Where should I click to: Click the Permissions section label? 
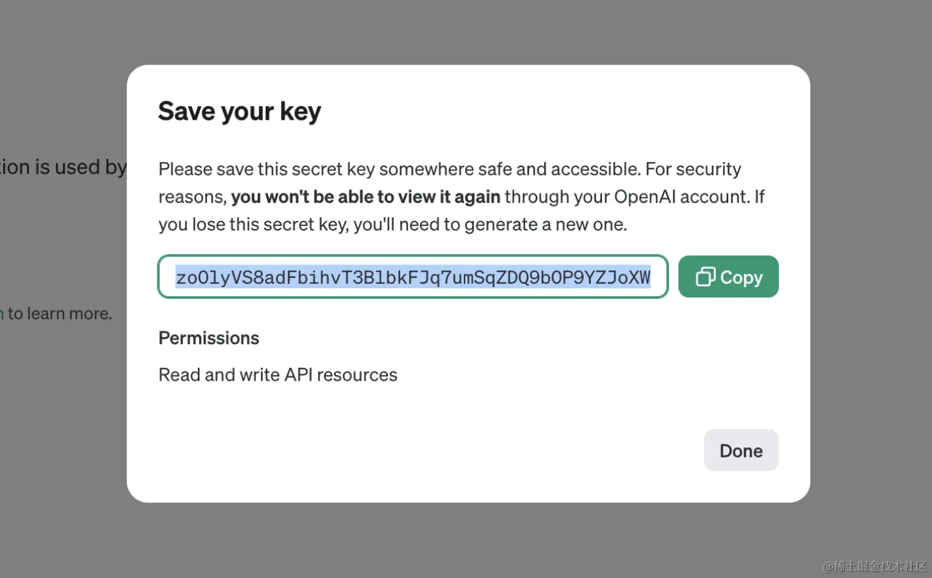209,338
